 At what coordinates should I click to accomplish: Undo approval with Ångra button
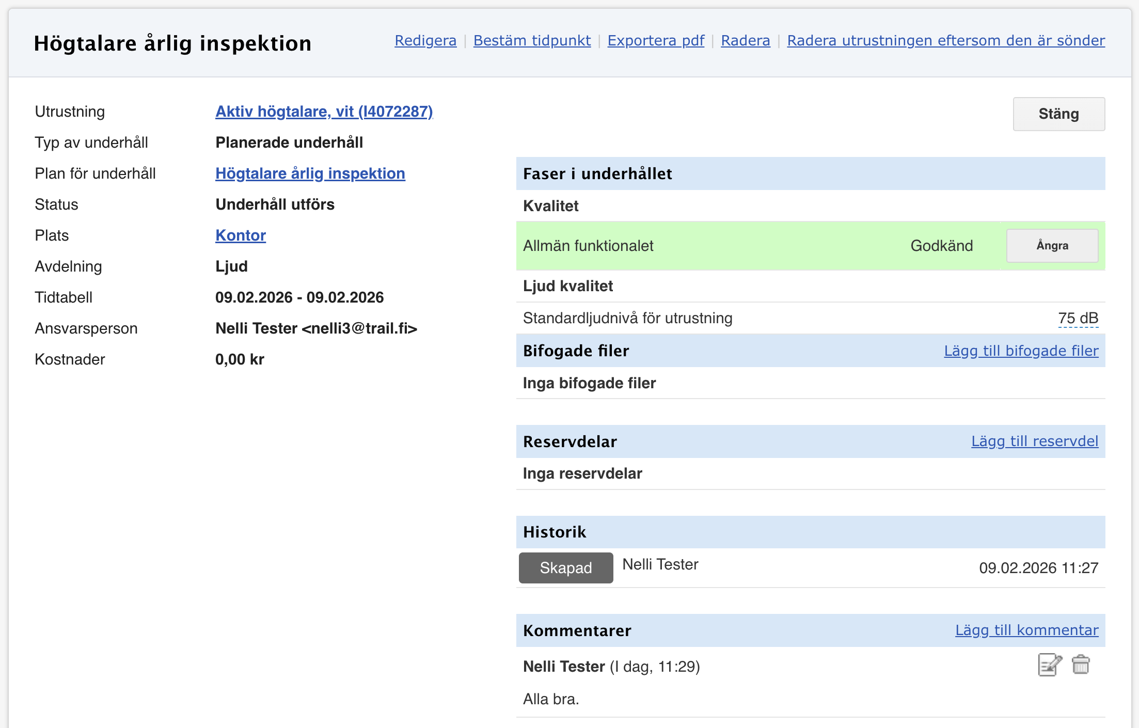[x=1052, y=246]
